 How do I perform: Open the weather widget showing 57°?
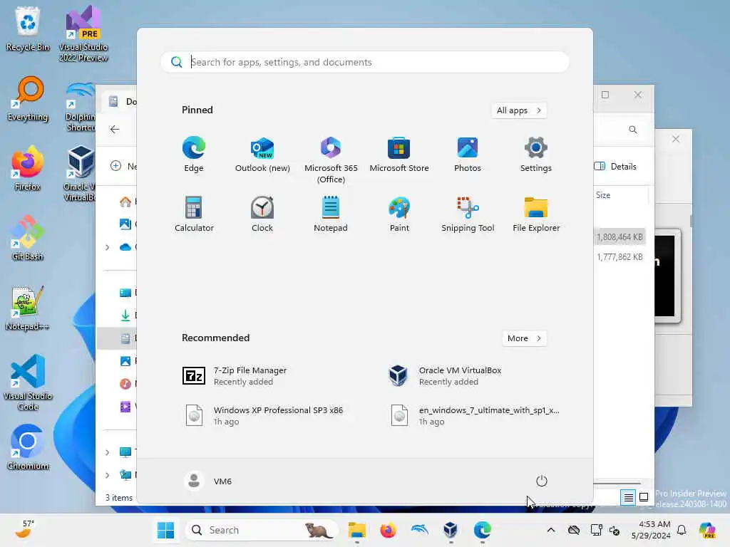(x=25, y=529)
